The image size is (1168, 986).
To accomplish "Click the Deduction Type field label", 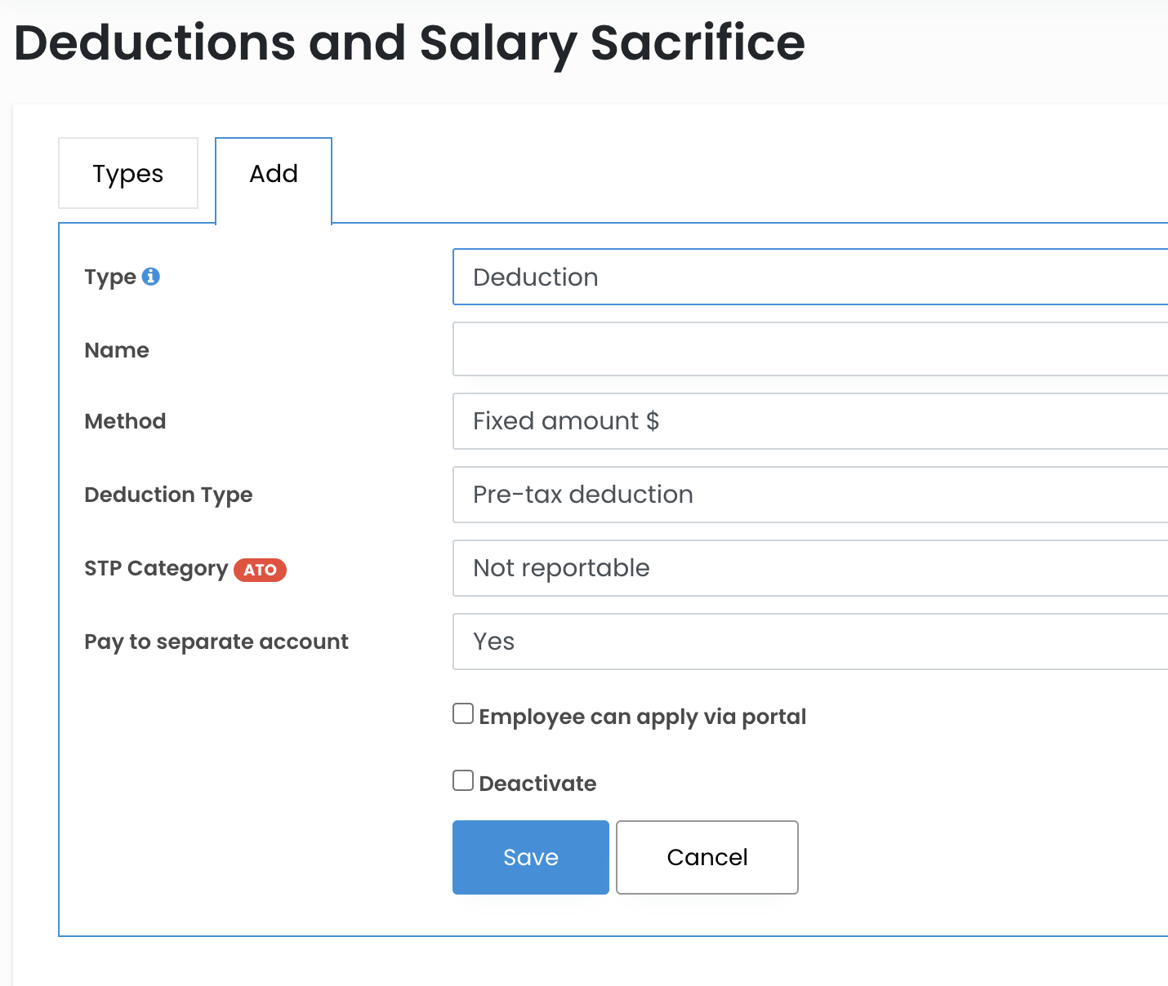I will click(x=168, y=495).
